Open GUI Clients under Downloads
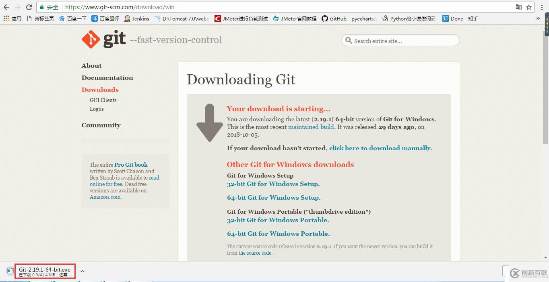 point(103,100)
